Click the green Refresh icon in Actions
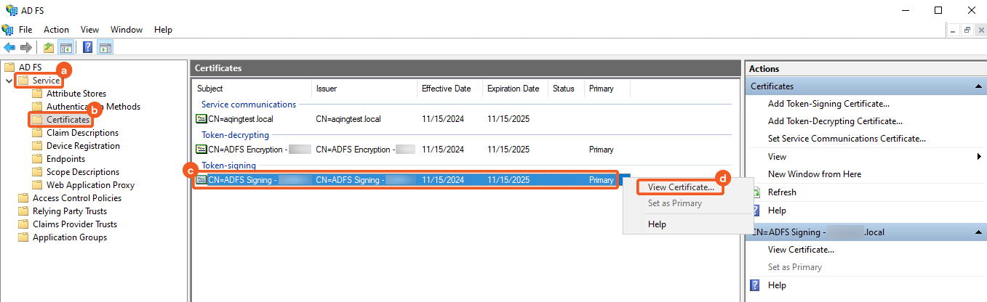 pos(755,192)
